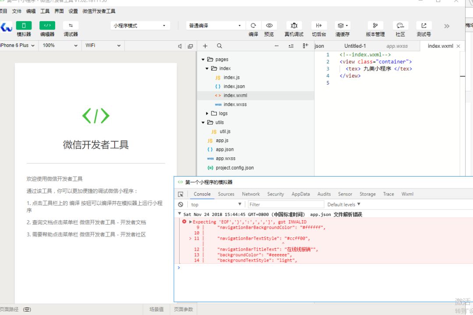Close the index.wxml editor tab
Viewport: 473px width, 315px height.
click(458, 46)
